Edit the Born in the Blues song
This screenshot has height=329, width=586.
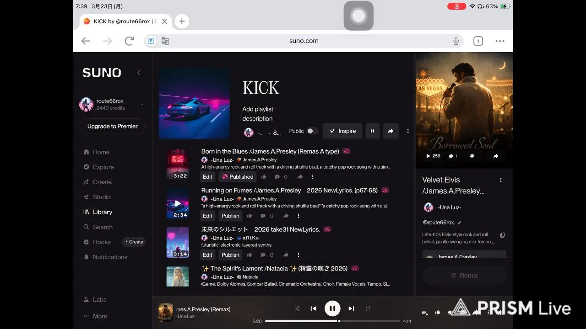click(x=207, y=177)
